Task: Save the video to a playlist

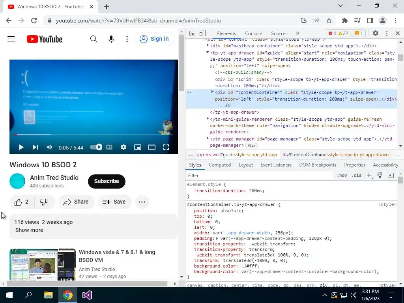Action: tap(114, 202)
